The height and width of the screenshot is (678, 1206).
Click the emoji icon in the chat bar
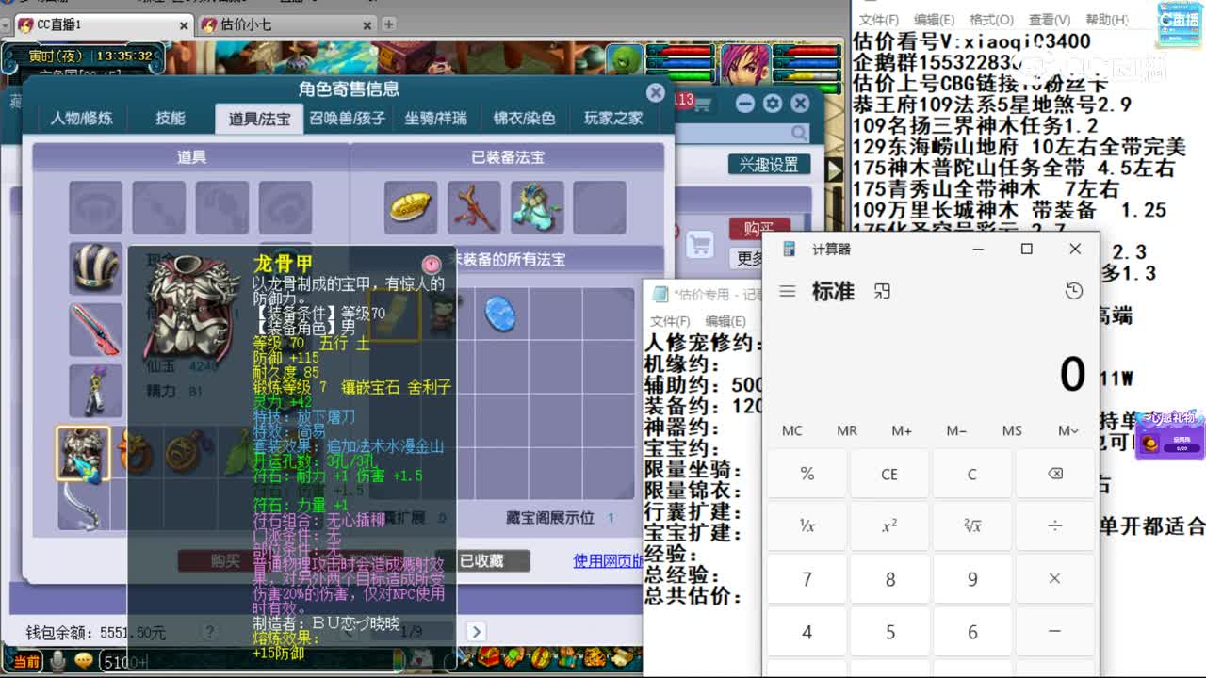tap(84, 661)
